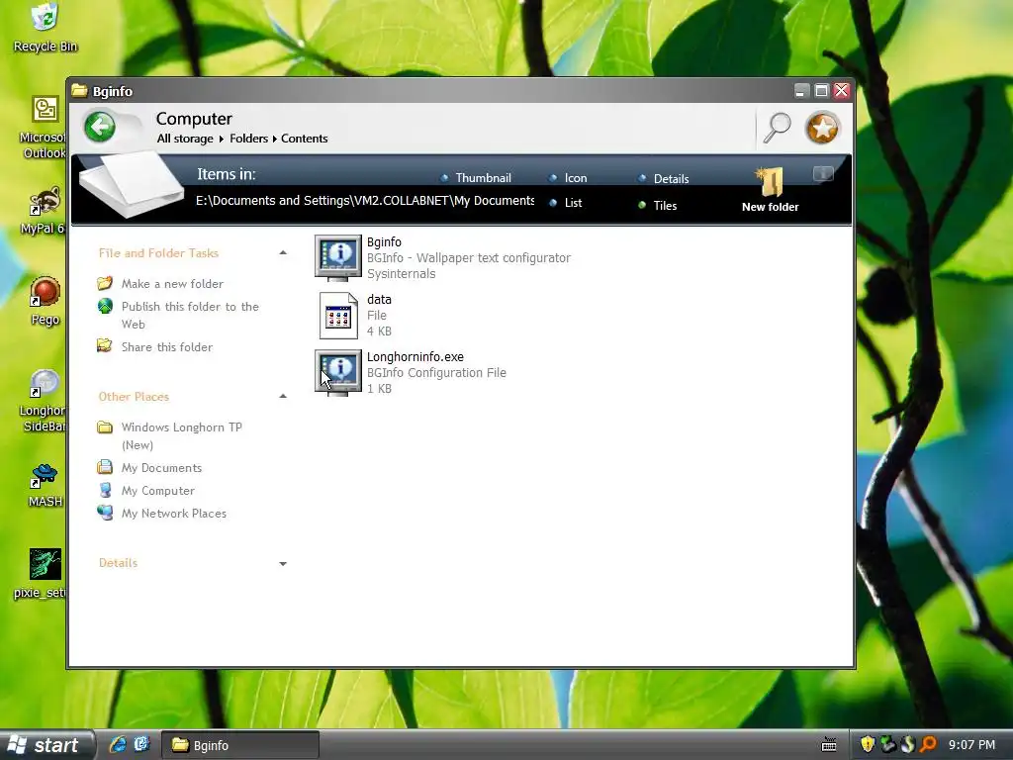This screenshot has height=760, width=1013.
Task: Click the Bginfo file name label
Action: tap(385, 241)
